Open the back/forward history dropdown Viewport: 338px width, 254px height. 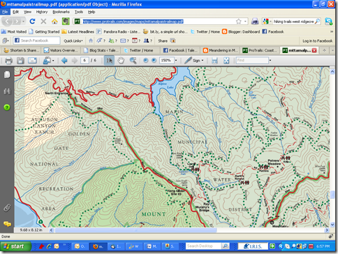23,22
